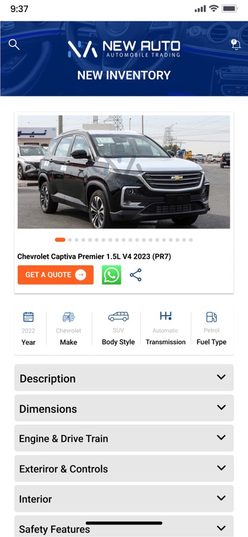
Task: Tap the Fuel Type pump icon
Action: pos(212,317)
